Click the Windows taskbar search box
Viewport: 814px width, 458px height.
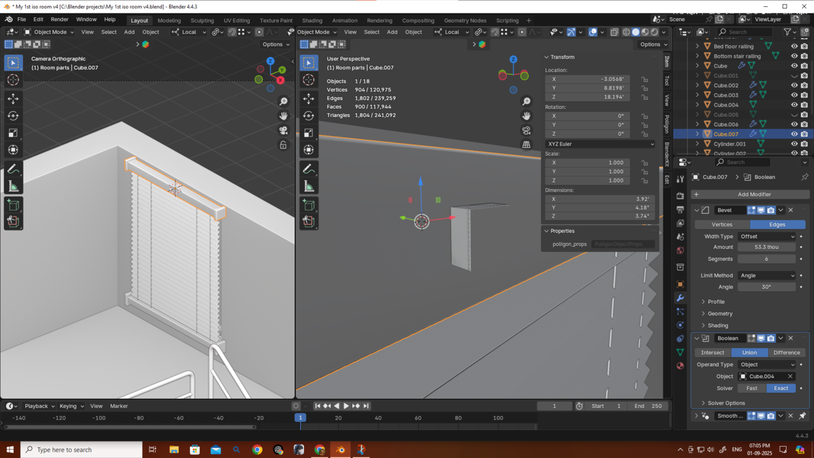click(83, 450)
